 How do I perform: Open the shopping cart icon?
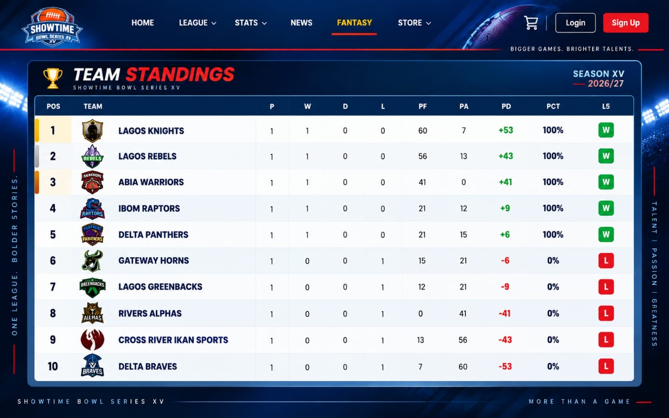531,23
